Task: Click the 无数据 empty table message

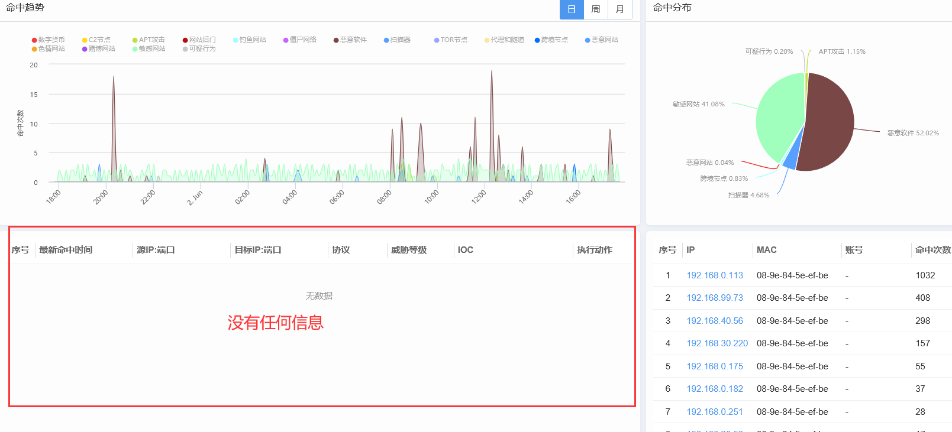Action: (319, 295)
